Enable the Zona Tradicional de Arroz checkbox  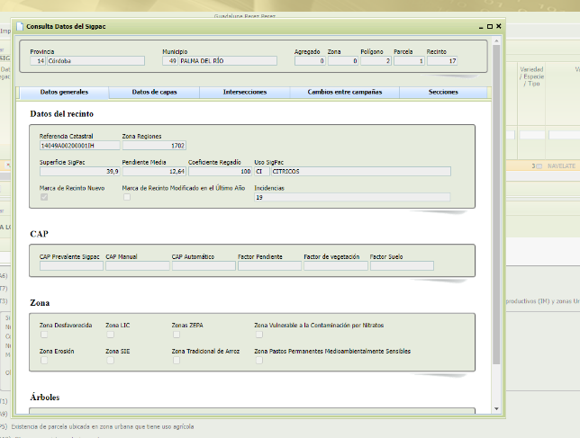tap(176, 360)
